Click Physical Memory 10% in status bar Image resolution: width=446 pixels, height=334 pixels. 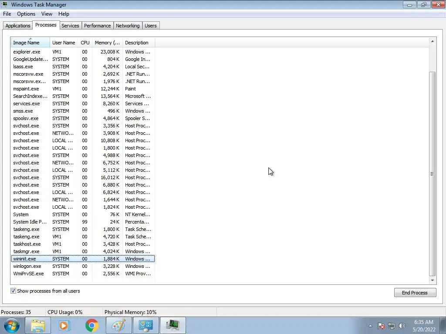point(130,312)
